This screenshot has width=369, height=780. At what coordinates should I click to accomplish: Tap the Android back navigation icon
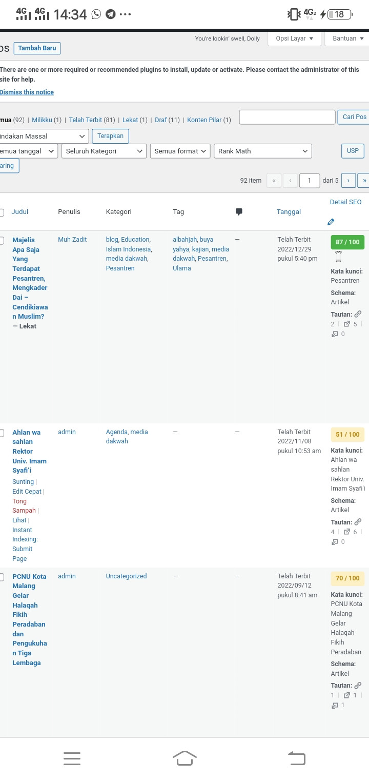pyautogui.click(x=297, y=758)
